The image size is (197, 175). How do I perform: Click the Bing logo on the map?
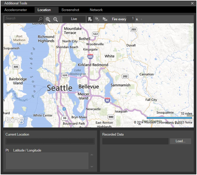pyautogui.click(x=14, y=120)
